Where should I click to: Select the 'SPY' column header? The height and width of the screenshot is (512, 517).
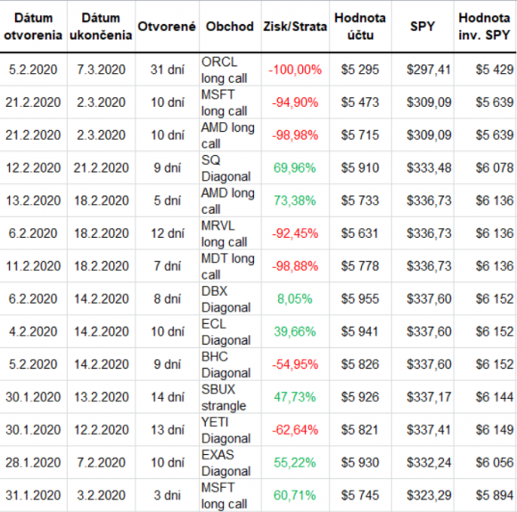pos(423,27)
